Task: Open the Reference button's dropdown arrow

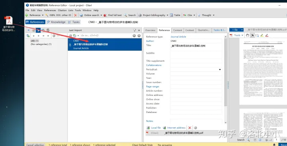Action: (x=43, y=15)
